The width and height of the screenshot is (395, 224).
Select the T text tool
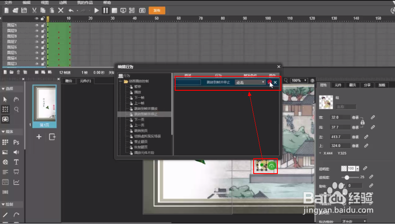click(16, 162)
